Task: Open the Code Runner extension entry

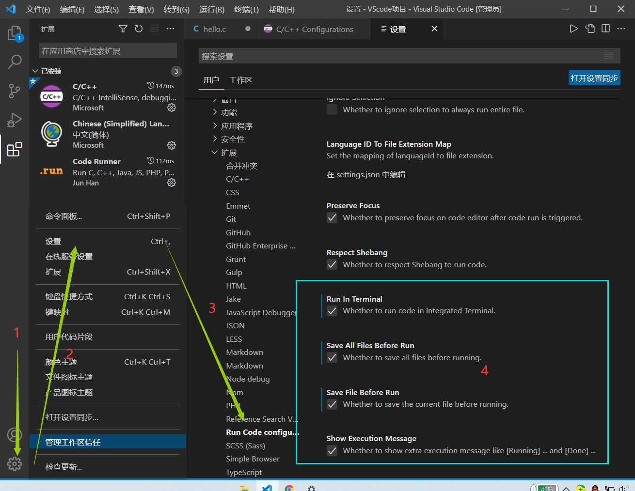Action: (x=108, y=172)
